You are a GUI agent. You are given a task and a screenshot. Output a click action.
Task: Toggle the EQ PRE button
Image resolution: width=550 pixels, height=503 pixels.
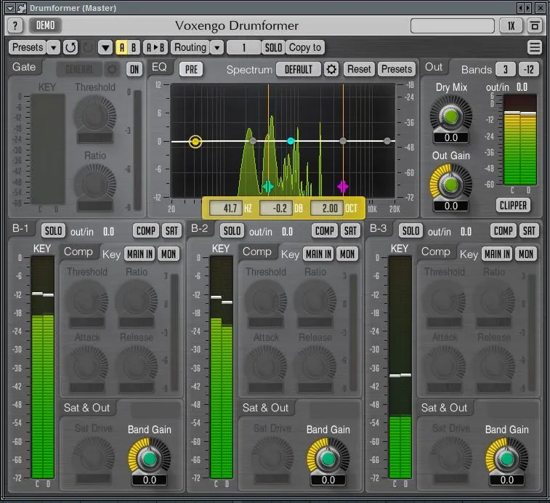[191, 69]
